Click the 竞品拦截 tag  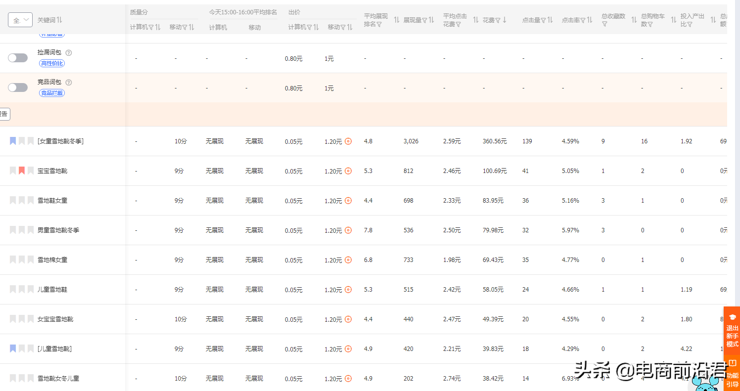[52, 93]
